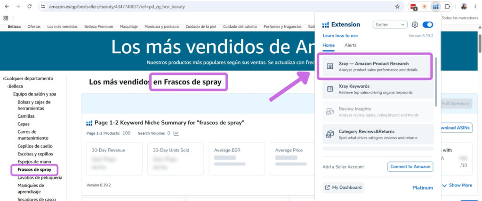Click the blue bar-chart extension icon in toolbar
This screenshot has width=482, height=201.
coord(435,7)
